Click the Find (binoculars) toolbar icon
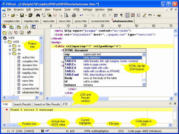 pos(38,15)
